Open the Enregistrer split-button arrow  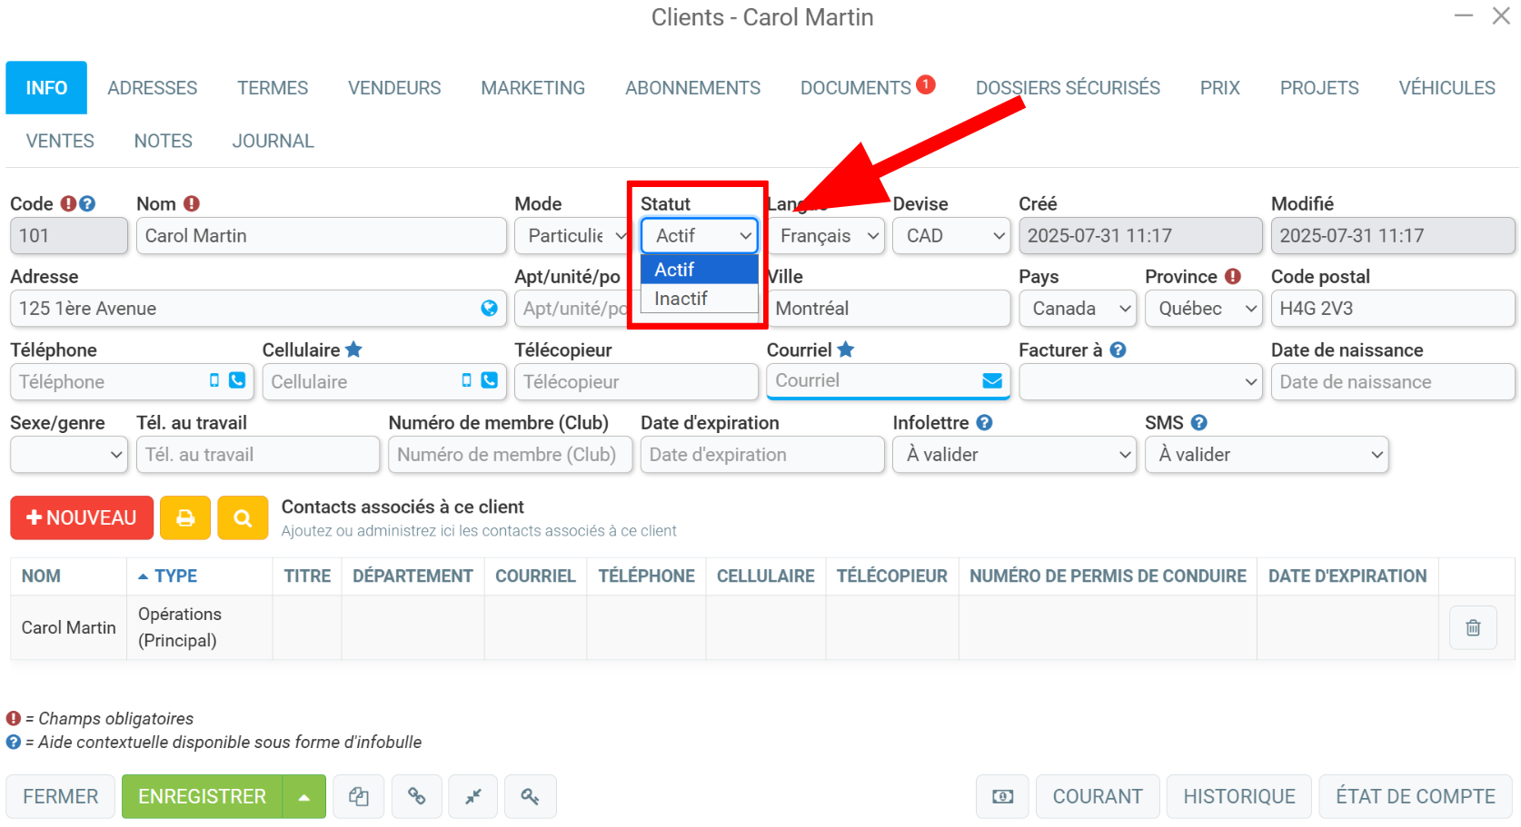304,796
